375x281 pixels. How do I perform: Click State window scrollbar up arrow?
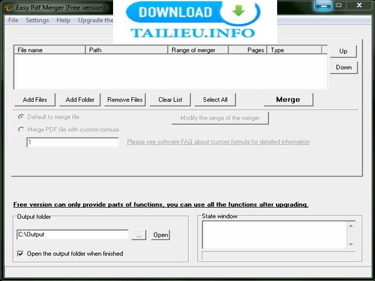coord(351,226)
